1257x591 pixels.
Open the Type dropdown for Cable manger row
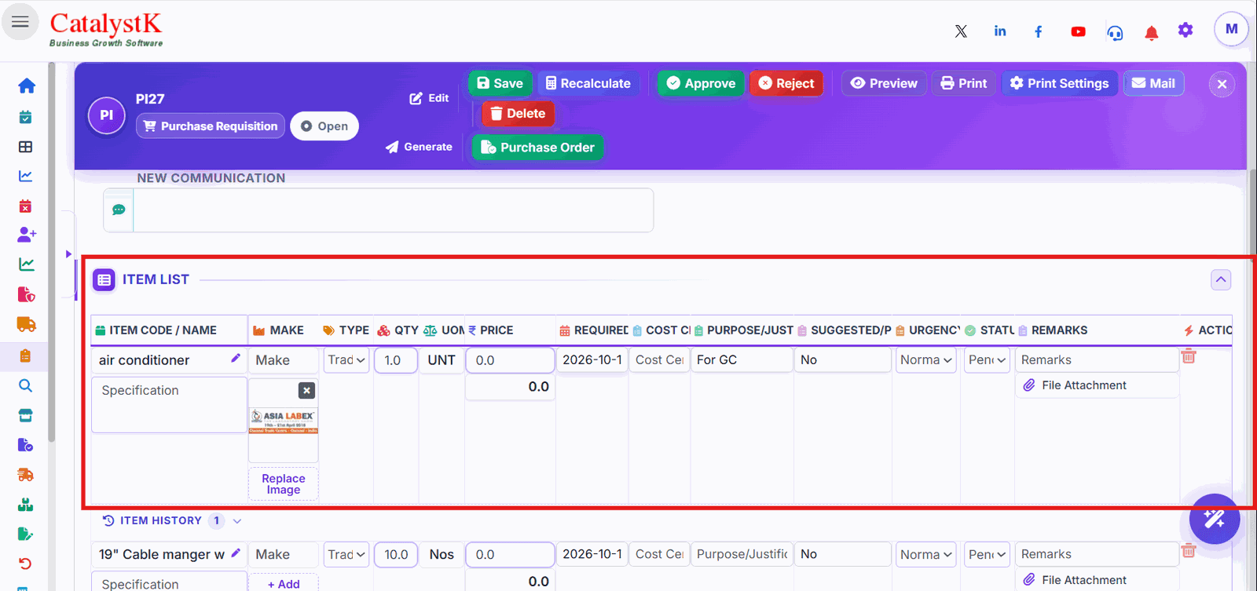(x=346, y=554)
